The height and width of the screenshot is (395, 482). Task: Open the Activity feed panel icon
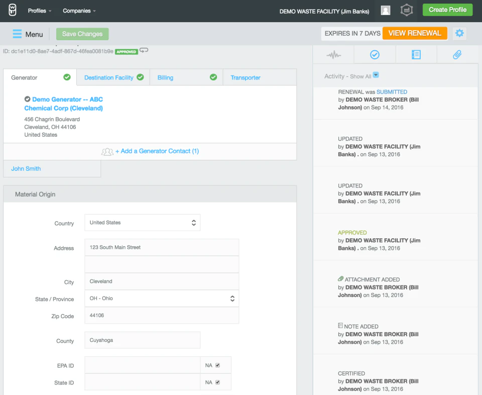[333, 54]
